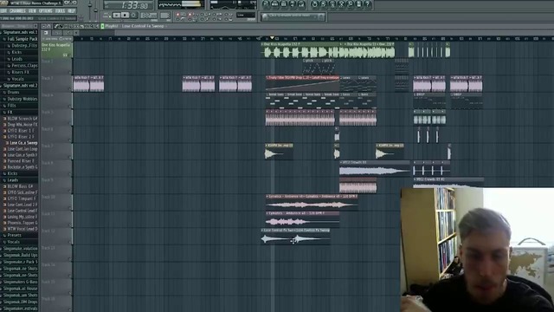Click the first tab icon under playlist toolbar
This screenshot has width=554, height=312.
coord(46,33)
